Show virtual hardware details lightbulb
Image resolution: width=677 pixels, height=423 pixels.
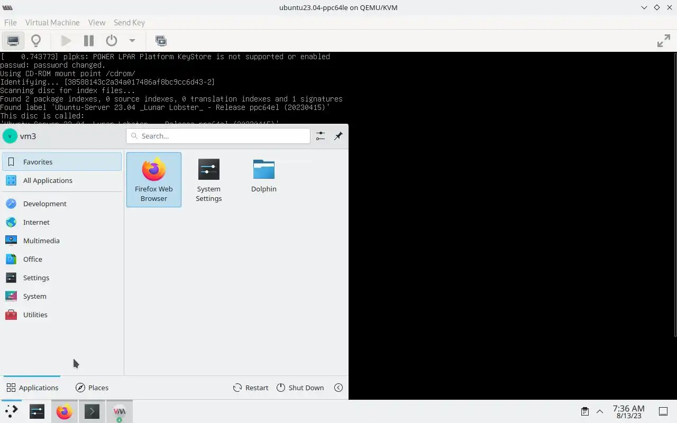point(36,41)
